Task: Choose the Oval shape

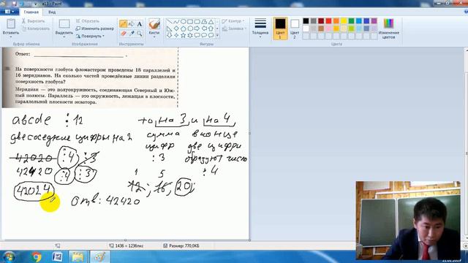Action: 184,21
